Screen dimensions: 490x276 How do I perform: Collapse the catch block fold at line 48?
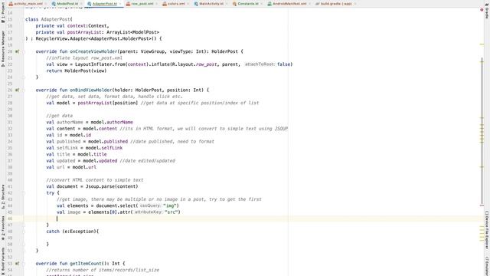(x=24, y=232)
